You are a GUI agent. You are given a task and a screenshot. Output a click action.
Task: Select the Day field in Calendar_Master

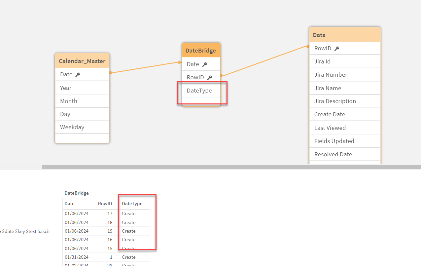coord(82,114)
